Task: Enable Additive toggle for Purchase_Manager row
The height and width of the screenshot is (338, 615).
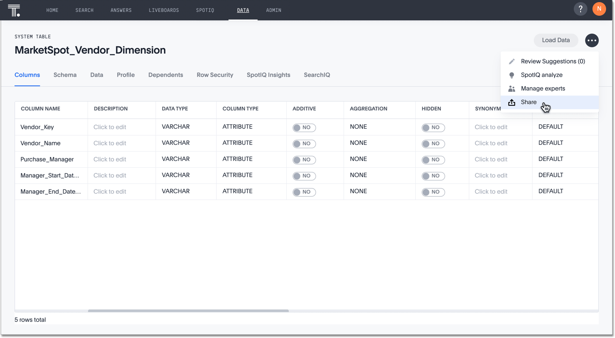Action: pos(304,160)
